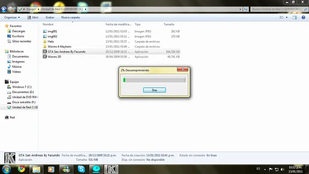Click the Back navigation arrow
Image resolution: width=309 pixels, height=174 pixels.
point(4,9)
